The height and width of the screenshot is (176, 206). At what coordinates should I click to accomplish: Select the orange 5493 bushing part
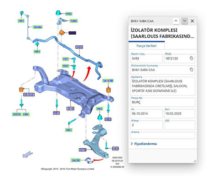tap(61, 33)
